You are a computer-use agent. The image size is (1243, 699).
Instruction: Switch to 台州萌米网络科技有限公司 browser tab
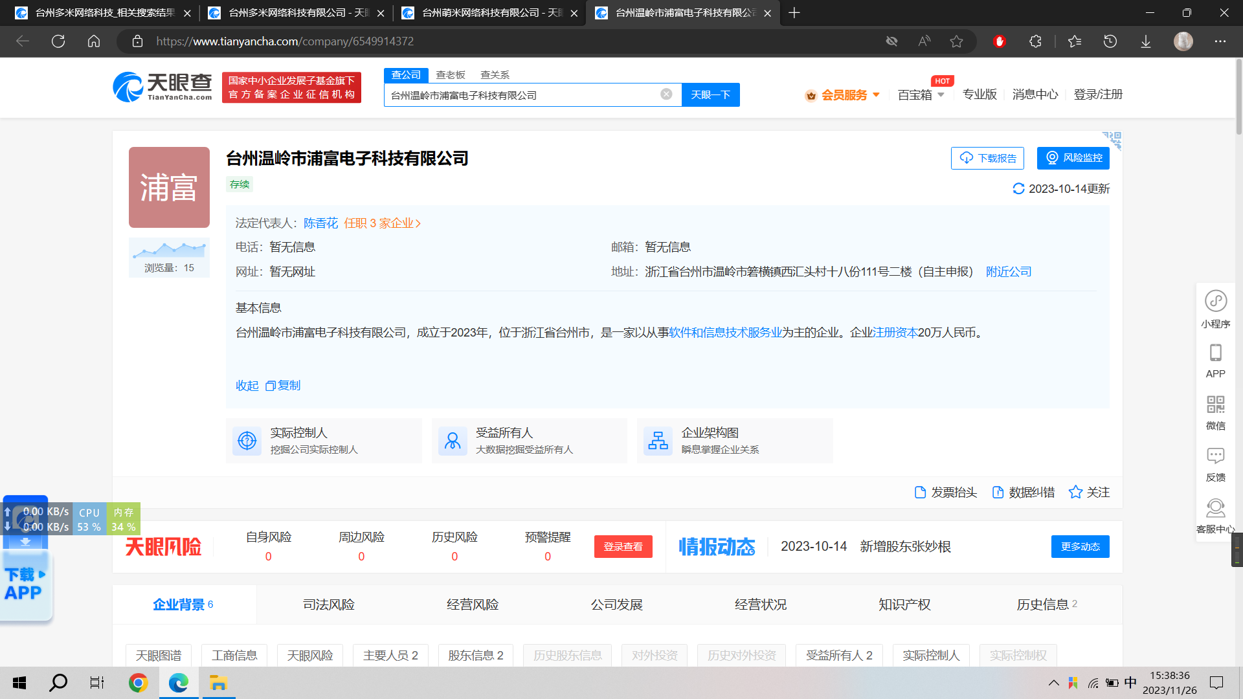tap(489, 13)
